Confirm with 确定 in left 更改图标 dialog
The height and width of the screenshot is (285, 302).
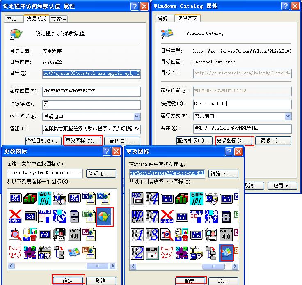point(69,280)
